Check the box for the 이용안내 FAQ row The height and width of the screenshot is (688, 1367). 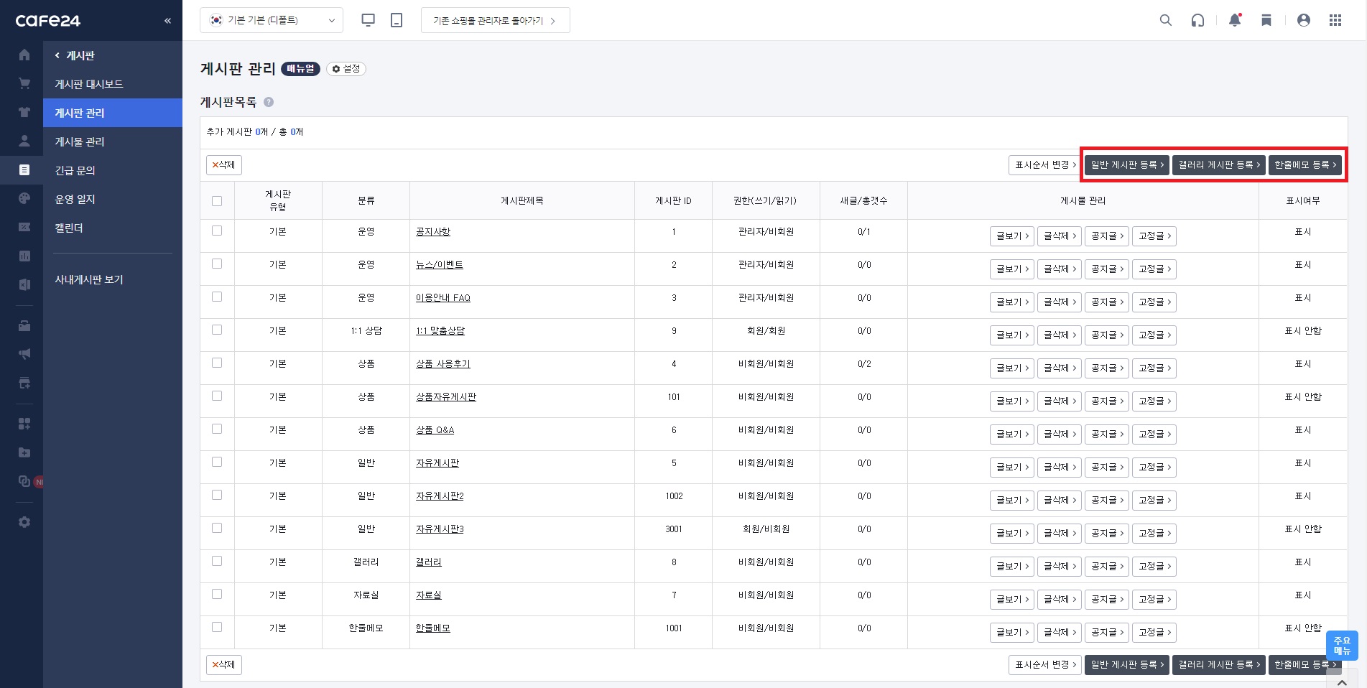(x=217, y=297)
